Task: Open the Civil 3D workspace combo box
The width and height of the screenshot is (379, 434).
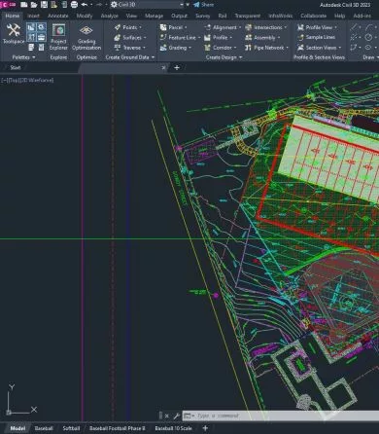Action: (147, 5)
